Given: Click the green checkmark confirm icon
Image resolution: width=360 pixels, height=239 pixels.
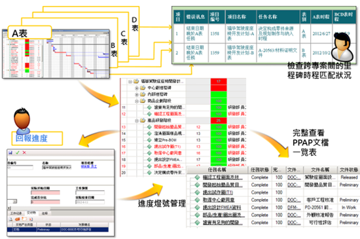Looking at the screenshot, I should pyautogui.click(x=18, y=153).
